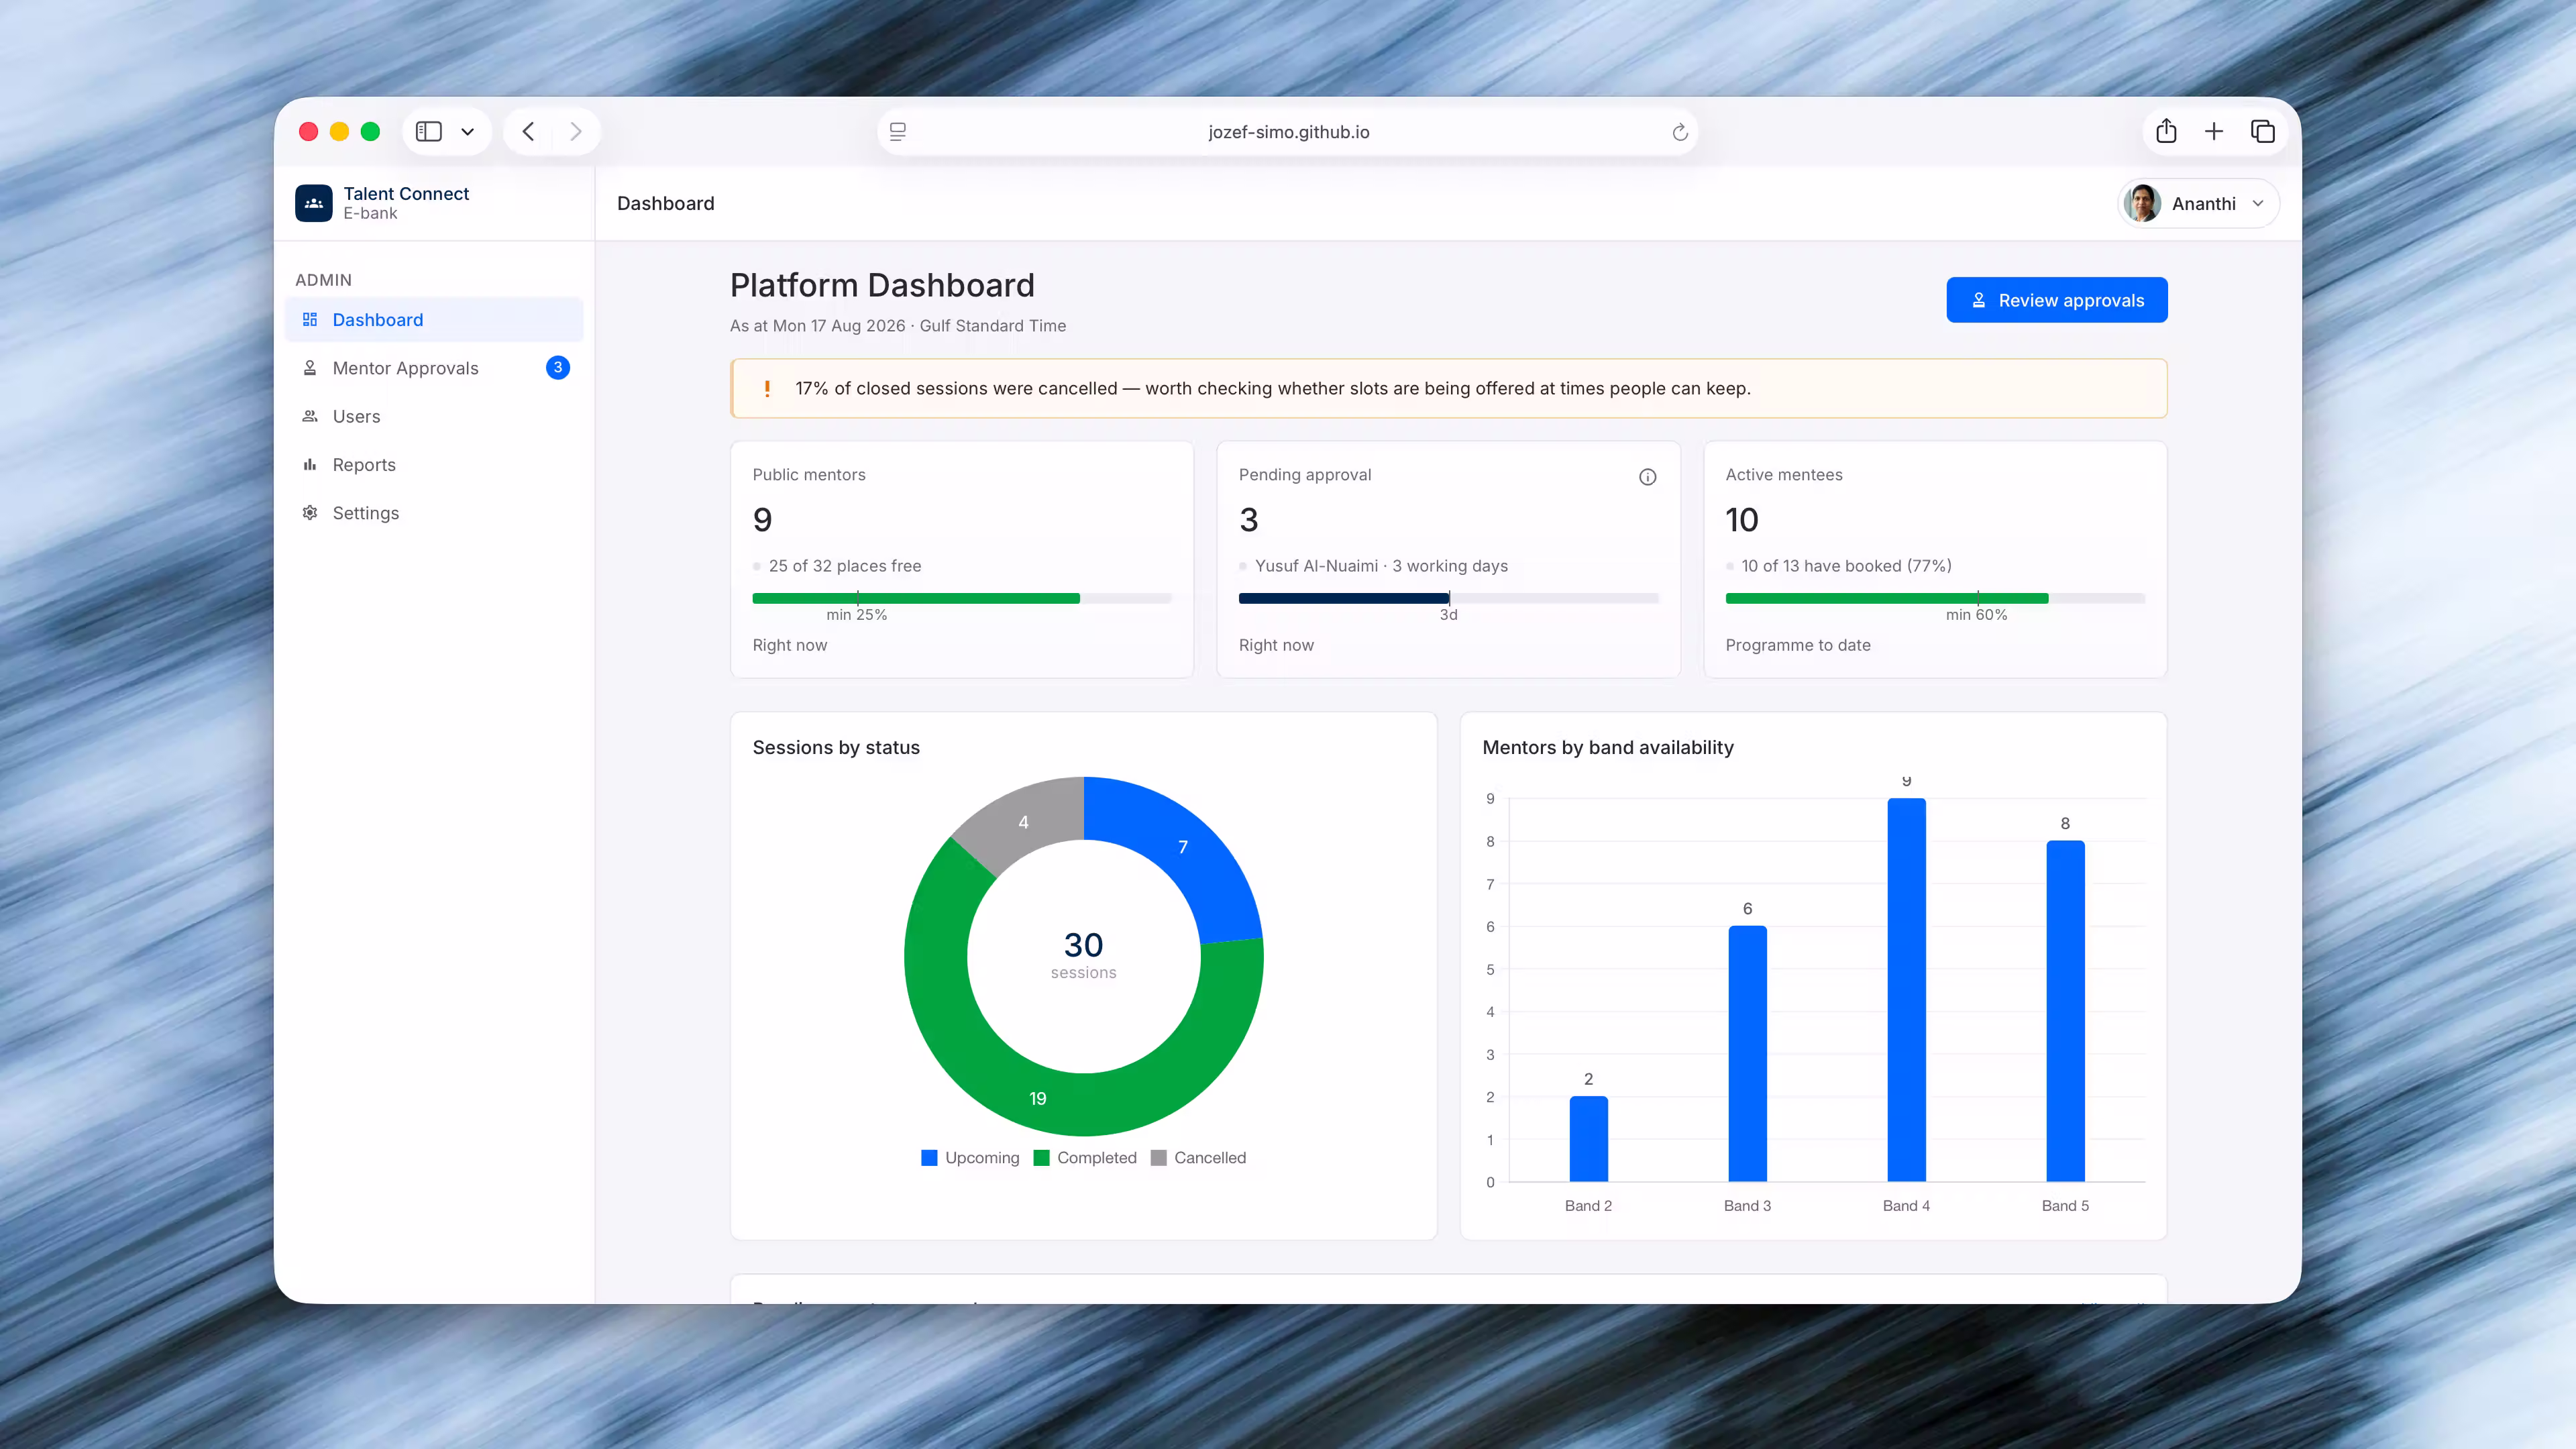Click the Band 4 bar
Screen dimensions: 2576x1449
point(1906,990)
